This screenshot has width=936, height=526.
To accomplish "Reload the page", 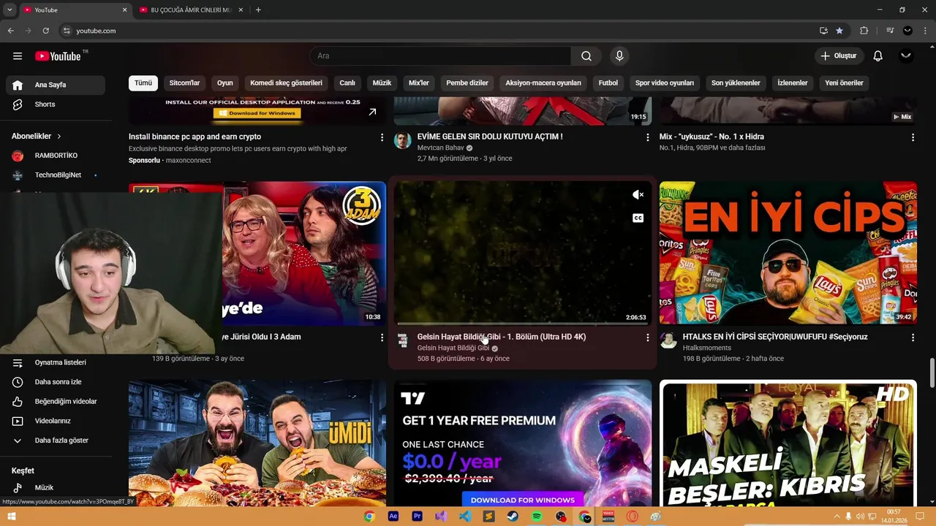I will pos(45,31).
